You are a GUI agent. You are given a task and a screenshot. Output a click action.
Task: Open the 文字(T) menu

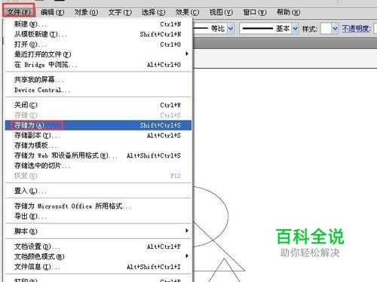120,12
